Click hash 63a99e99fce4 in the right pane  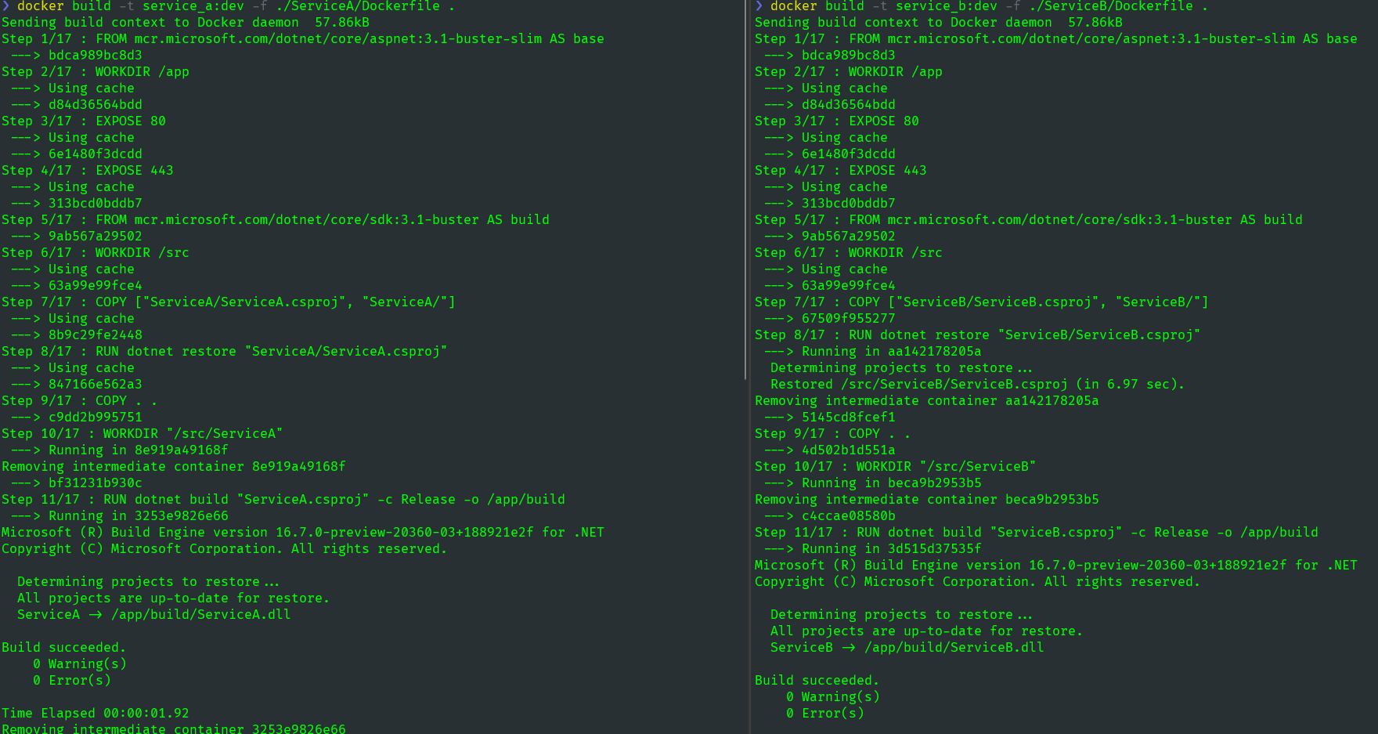coord(849,286)
